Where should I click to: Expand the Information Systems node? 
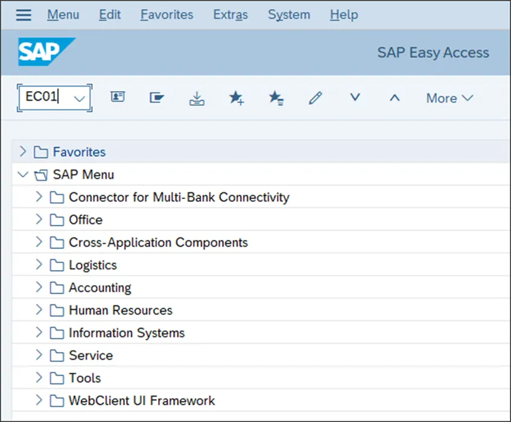pos(39,332)
